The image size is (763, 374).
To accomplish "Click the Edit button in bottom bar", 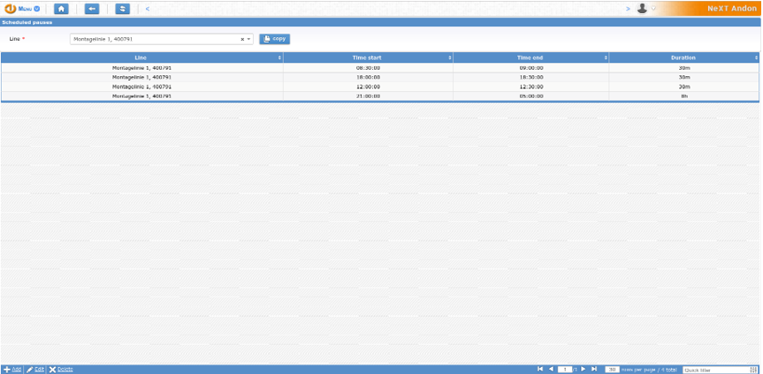I will coord(35,369).
